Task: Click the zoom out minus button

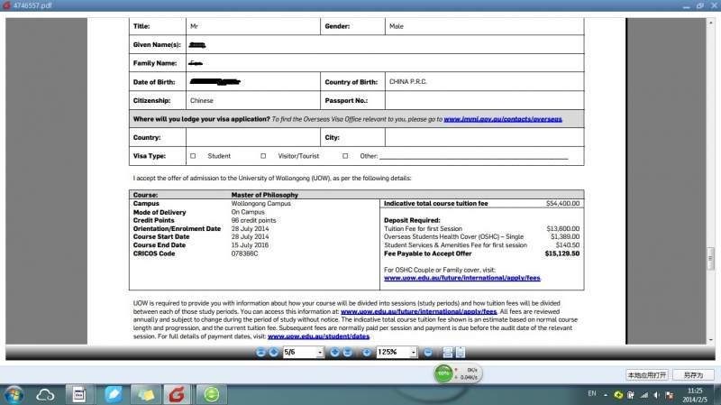Action: (428, 353)
